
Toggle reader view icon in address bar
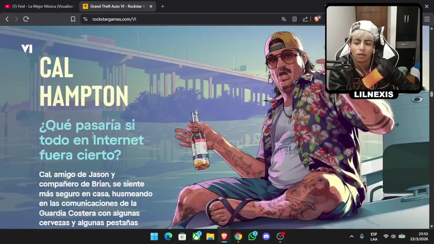click(x=295, y=19)
